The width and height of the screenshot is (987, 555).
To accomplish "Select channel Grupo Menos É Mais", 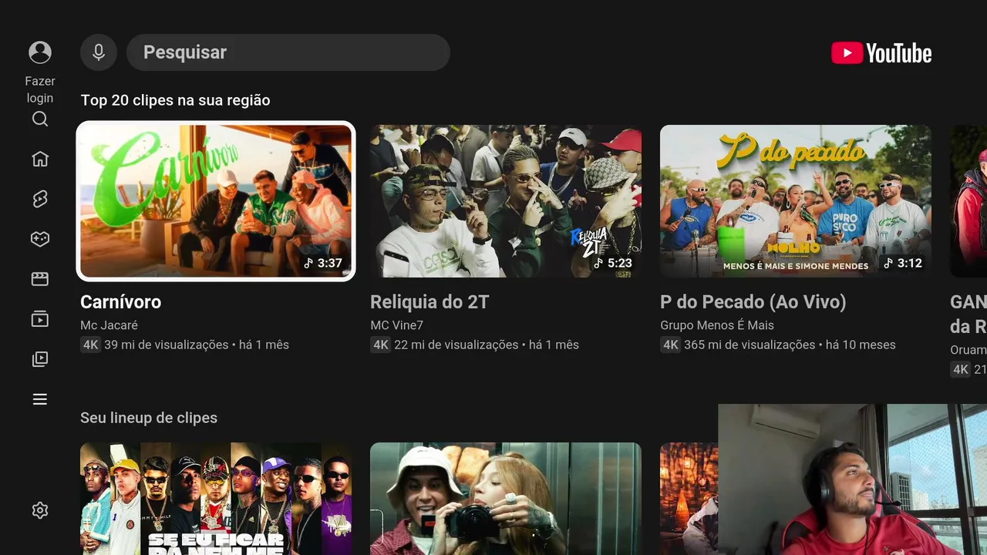I will tap(717, 325).
